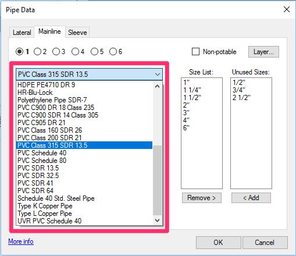The image size is (296, 256).
Task: Click dropdown list scroll up arrow
Action: [x=158, y=86]
